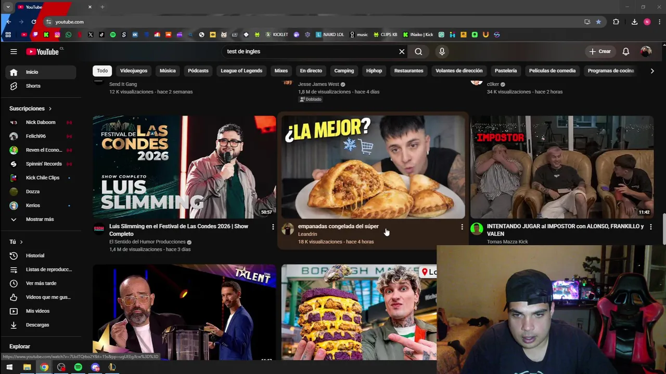Open the IMPOSTOR video thumbnail
Viewport: 666px width, 374px height.
[562, 167]
